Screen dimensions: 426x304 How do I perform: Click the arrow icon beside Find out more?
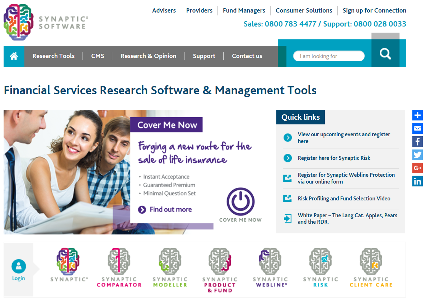142,210
